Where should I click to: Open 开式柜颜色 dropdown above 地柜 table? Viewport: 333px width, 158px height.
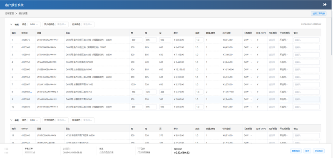(56, 24)
